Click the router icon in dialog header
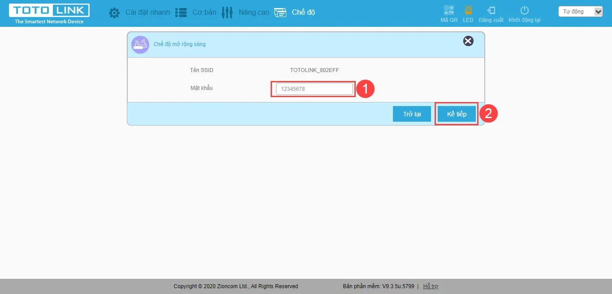612x294 pixels. coord(140,45)
